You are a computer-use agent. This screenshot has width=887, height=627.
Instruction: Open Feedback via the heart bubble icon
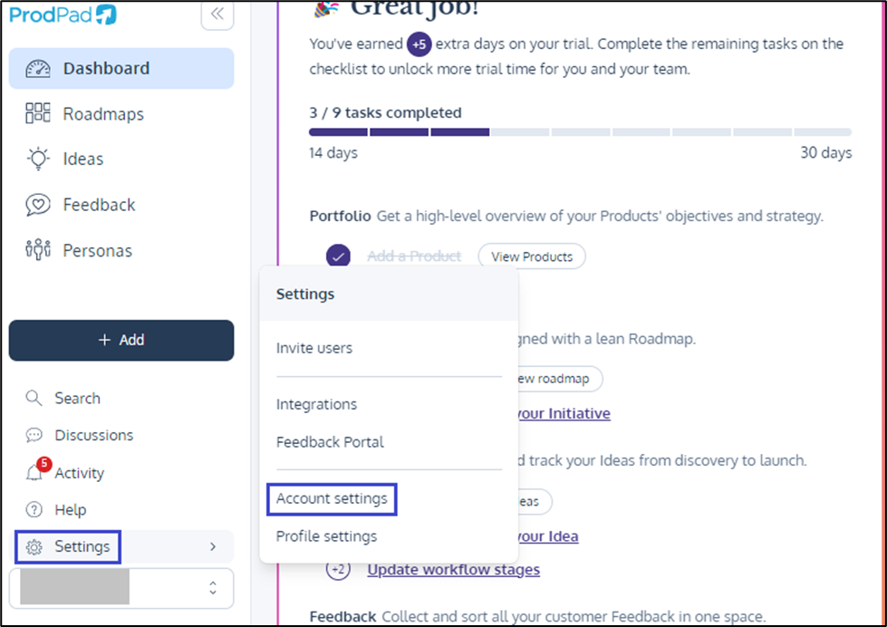[38, 204]
